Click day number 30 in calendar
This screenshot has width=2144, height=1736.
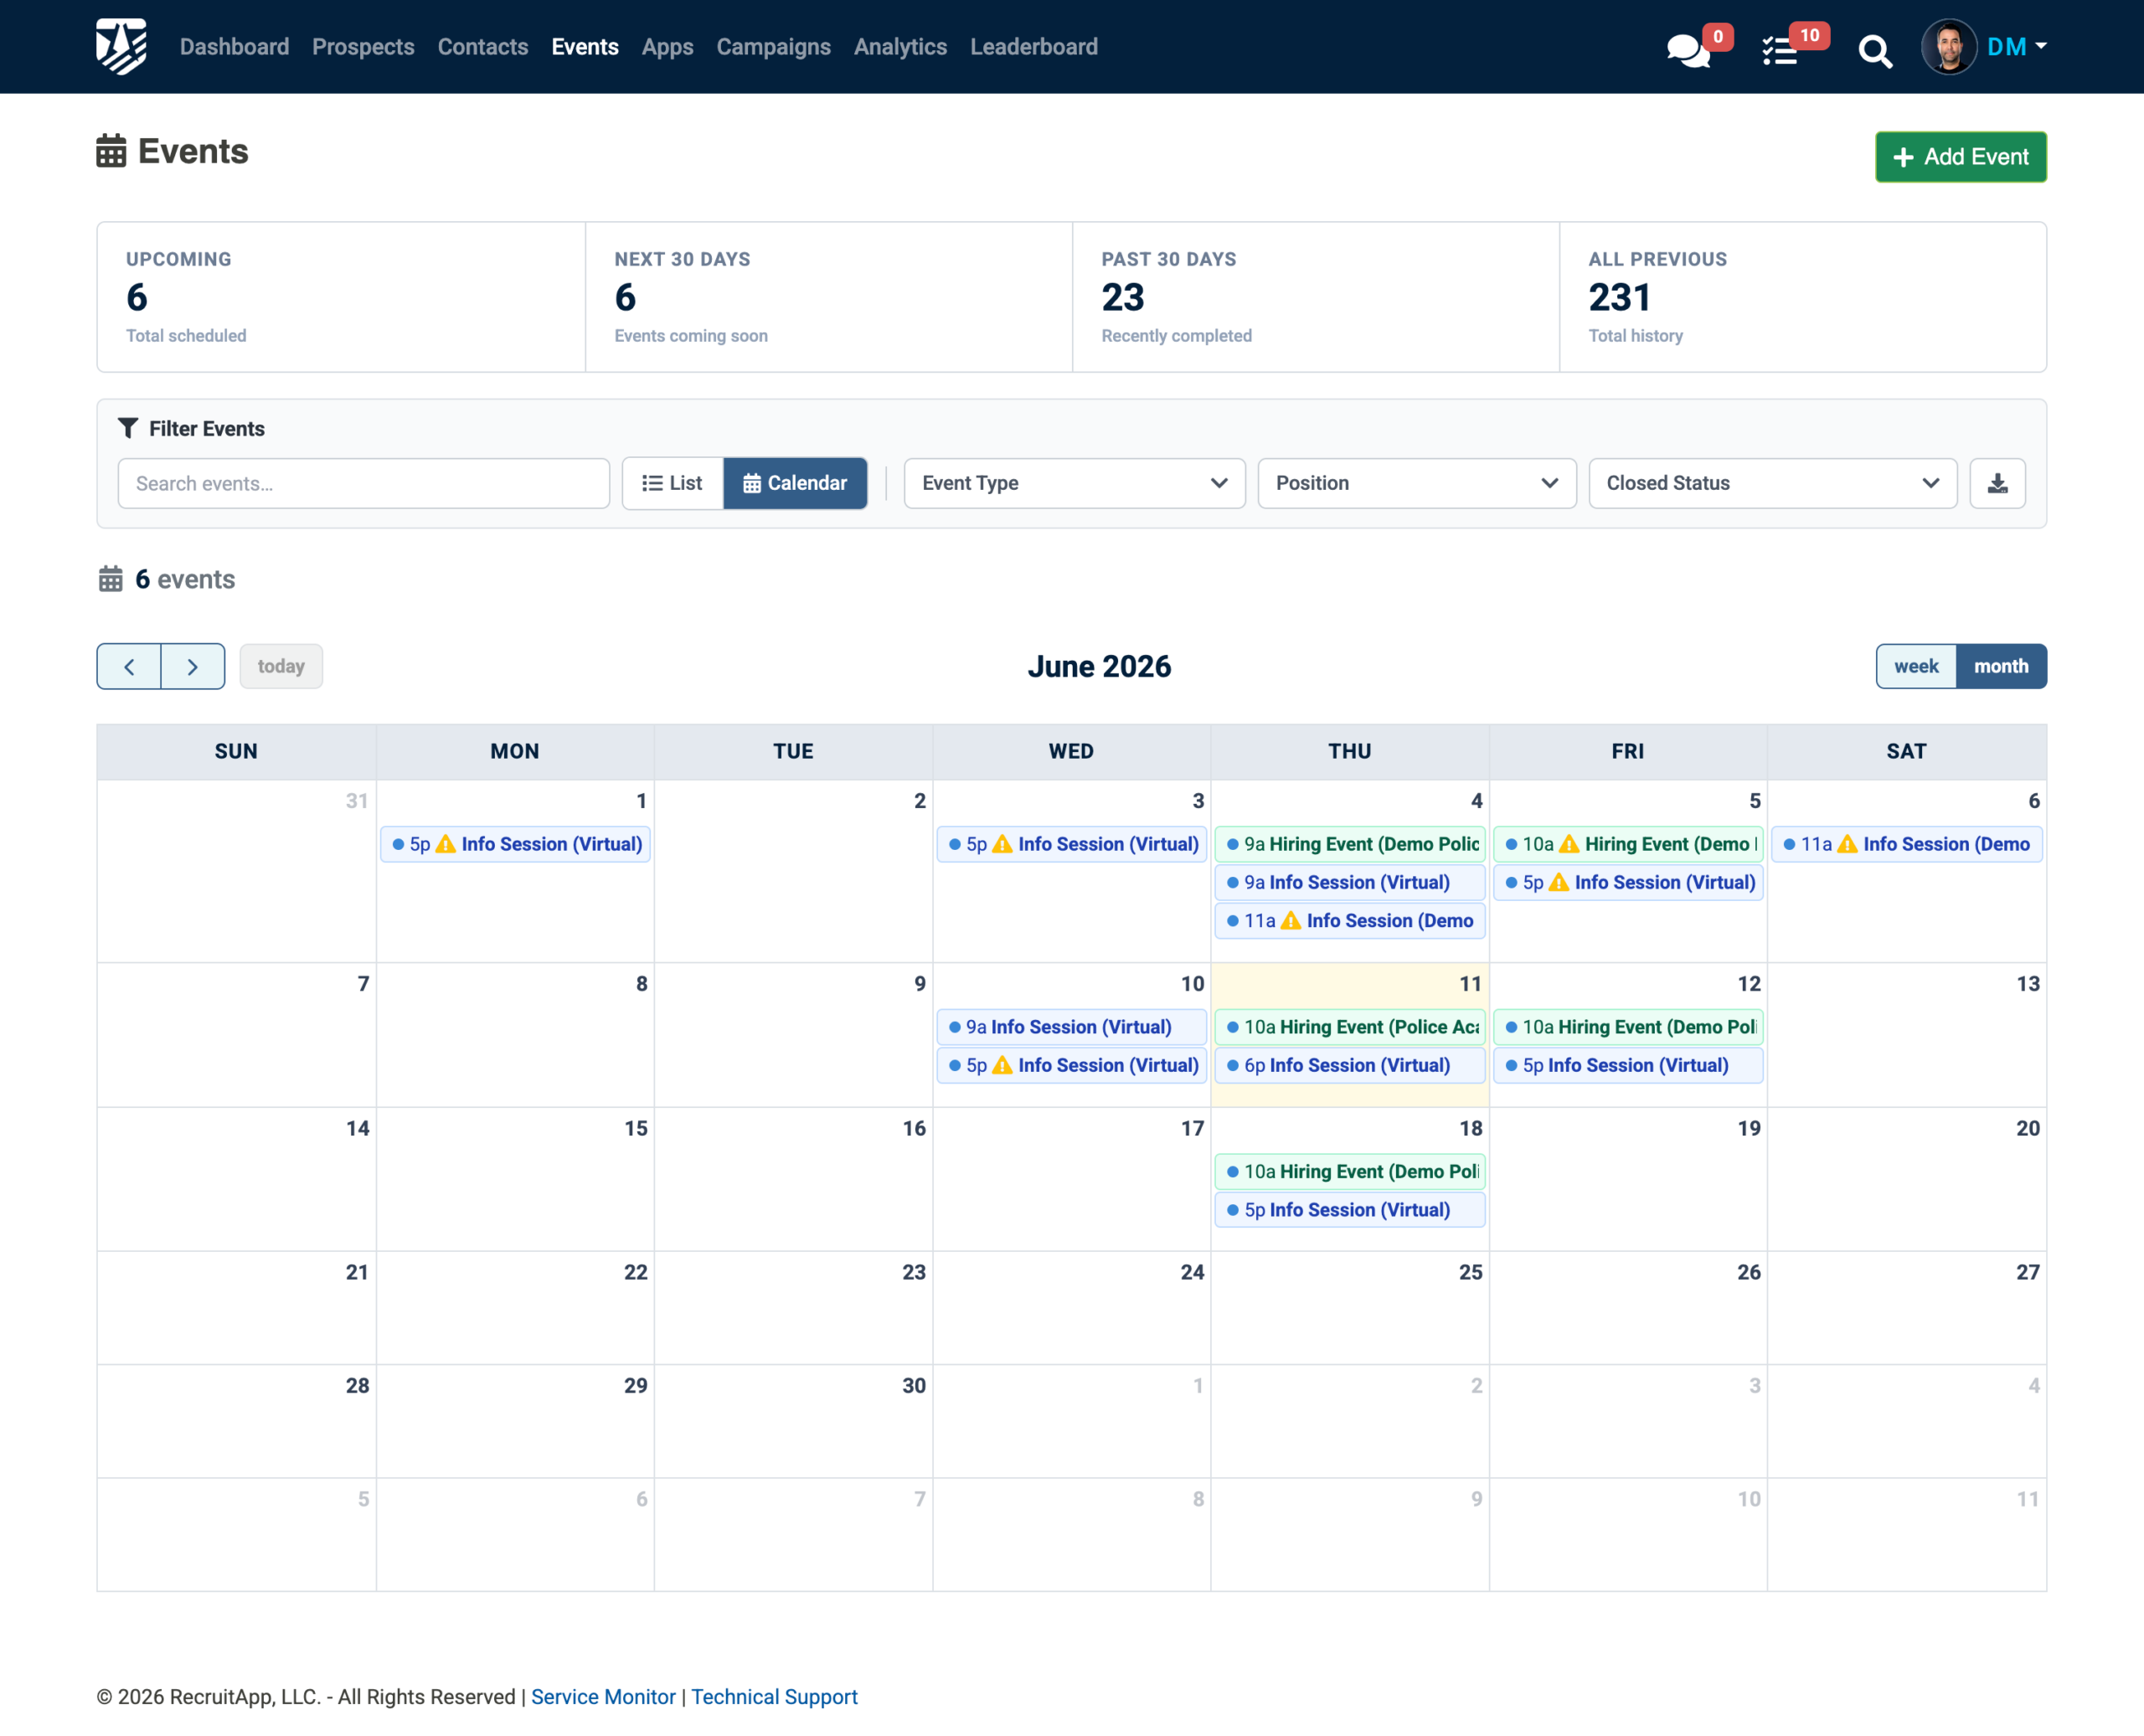(x=914, y=1385)
